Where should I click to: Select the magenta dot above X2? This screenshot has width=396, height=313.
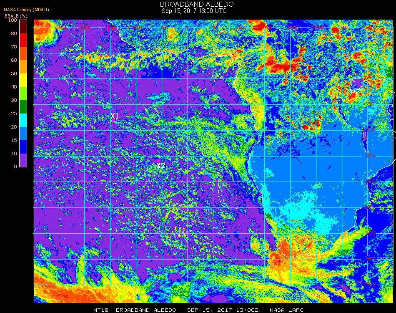pyautogui.click(x=158, y=161)
